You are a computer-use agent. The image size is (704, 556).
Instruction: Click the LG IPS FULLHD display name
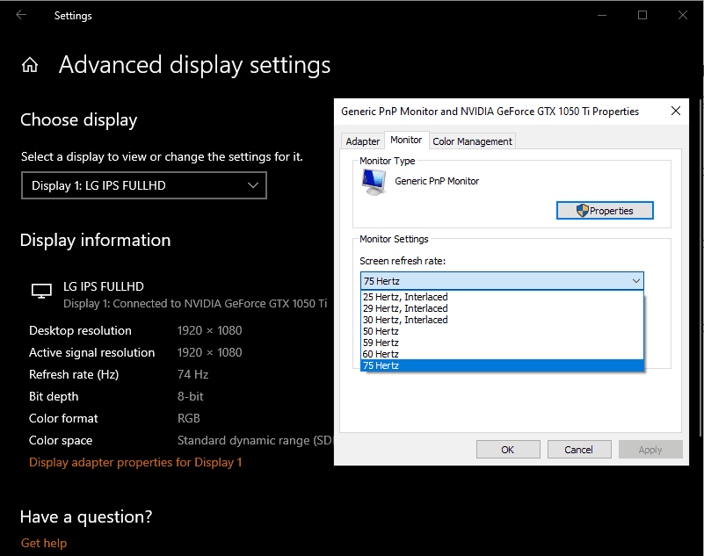click(104, 286)
